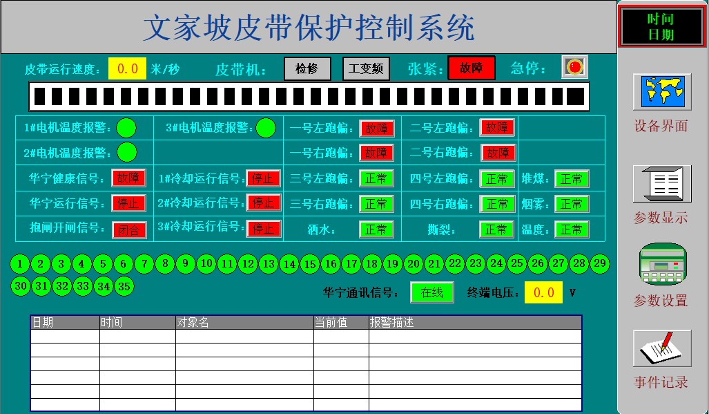The height and width of the screenshot is (414, 709).
Task: Select numbered indicator 12
Action: click(248, 264)
